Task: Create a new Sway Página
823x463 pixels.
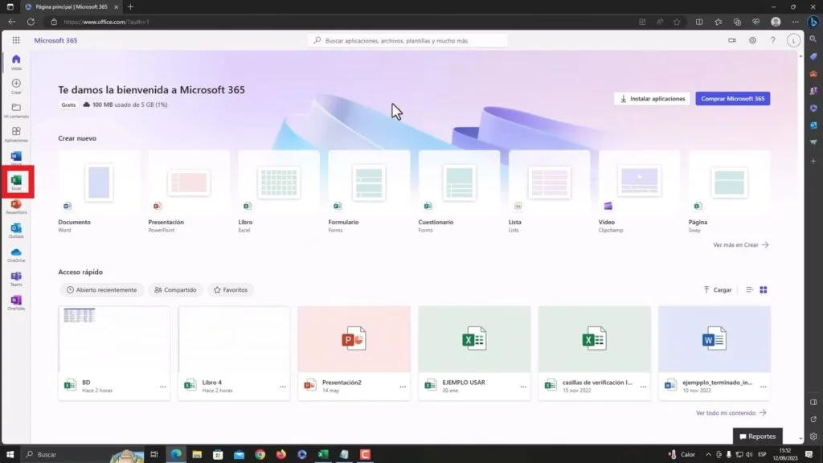Action: [x=730, y=192]
